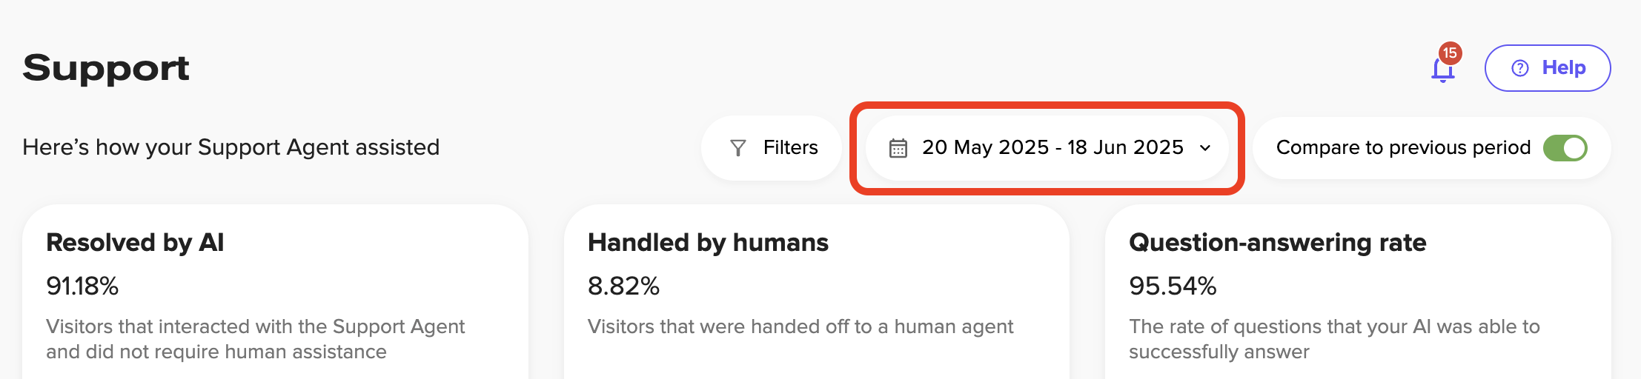This screenshot has height=379, width=1641.
Task: Click the 'Visitors that were handed off' description
Action: (x=800, y=326)
